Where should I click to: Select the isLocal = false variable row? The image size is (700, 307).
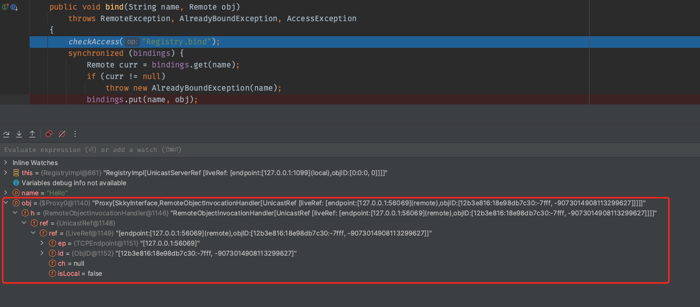pos(80,273)
